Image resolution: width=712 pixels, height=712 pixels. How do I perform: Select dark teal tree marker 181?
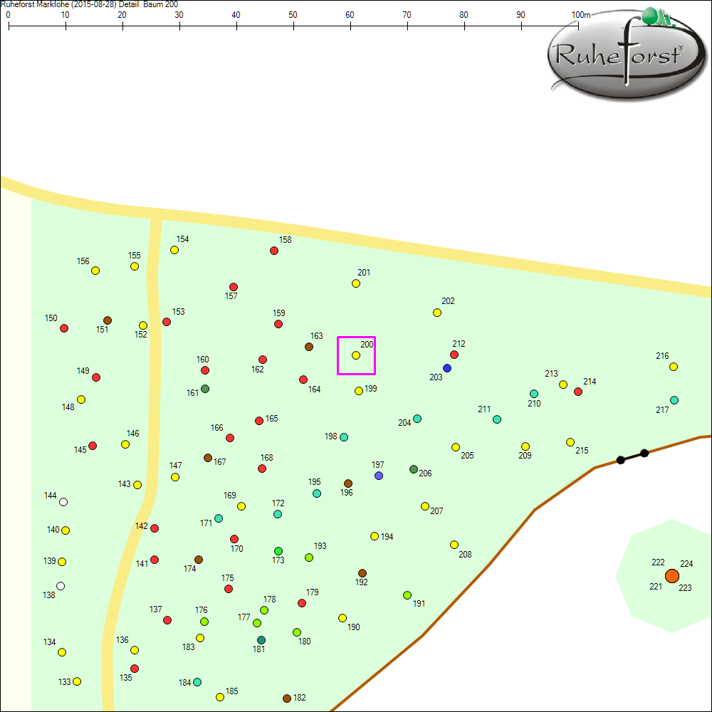point(261,640)
